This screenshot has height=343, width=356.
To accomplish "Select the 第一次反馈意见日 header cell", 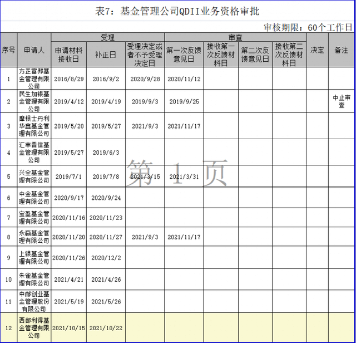I will (x=184, y=55).
